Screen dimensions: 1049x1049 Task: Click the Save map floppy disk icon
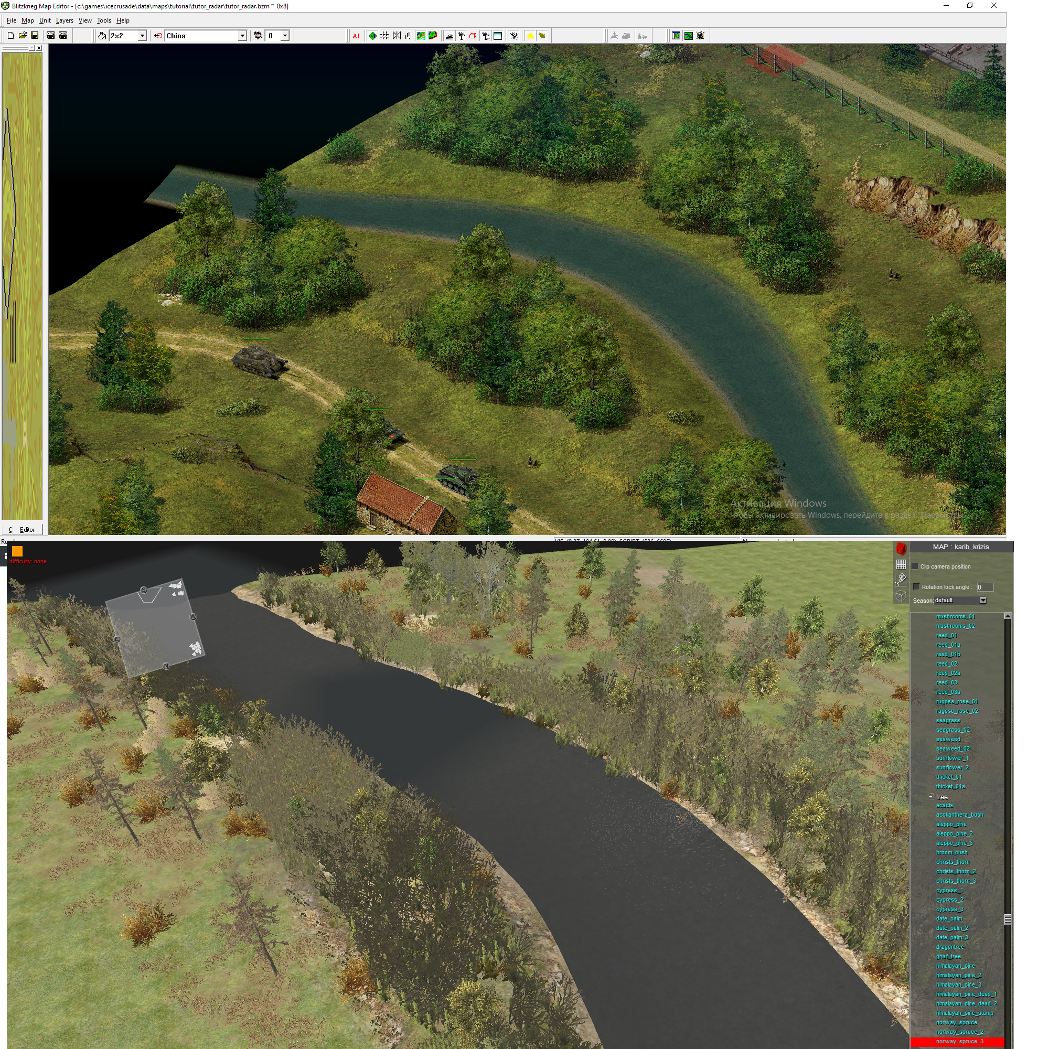click(35, 36)
